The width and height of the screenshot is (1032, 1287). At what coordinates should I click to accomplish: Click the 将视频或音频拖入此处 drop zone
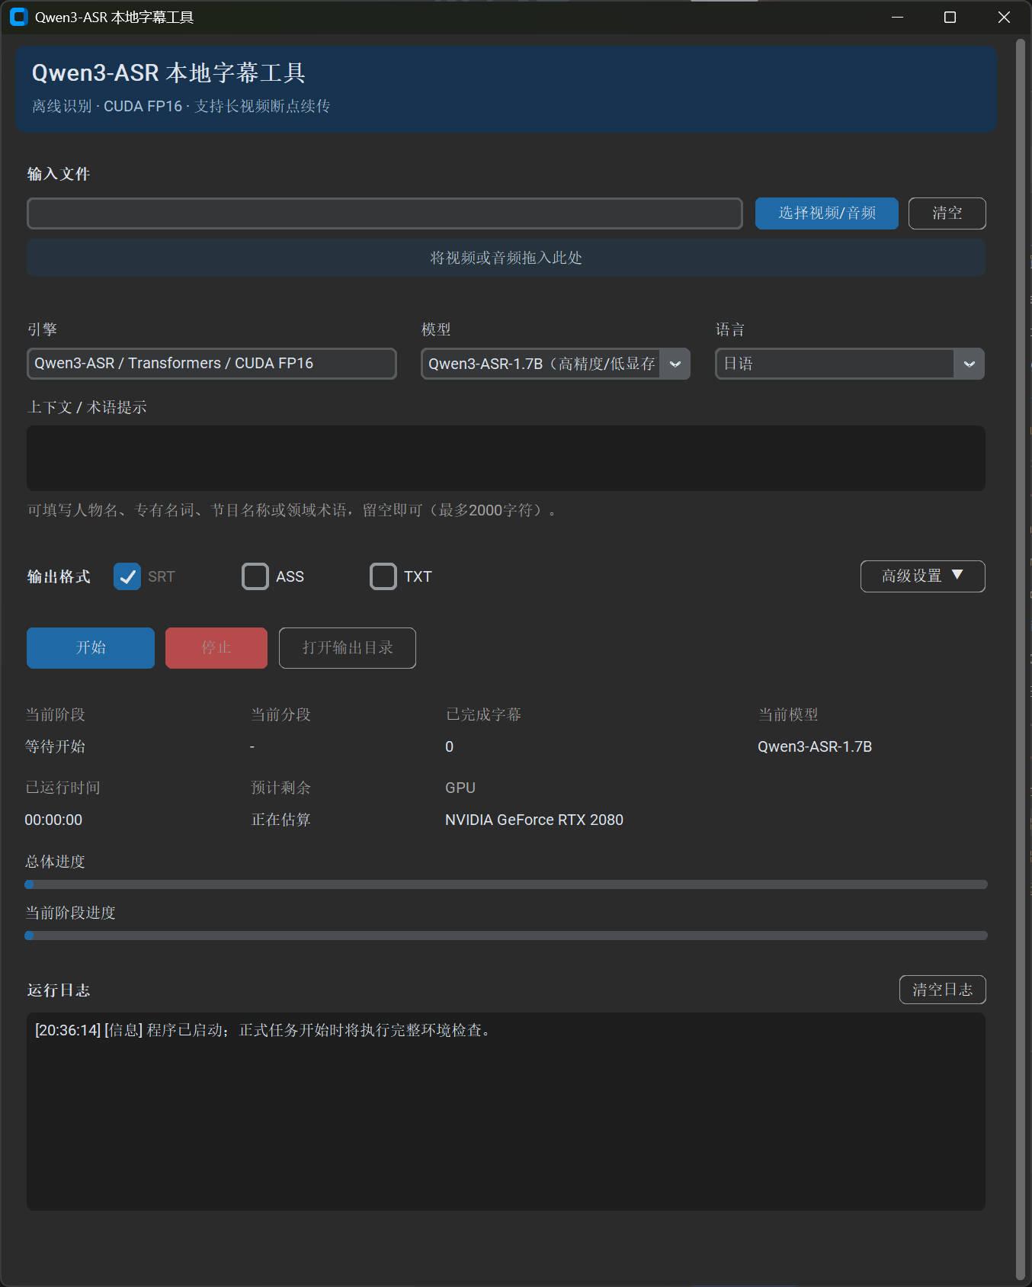[506, 258]
